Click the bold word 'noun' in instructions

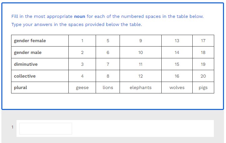[x=79, y=16]
